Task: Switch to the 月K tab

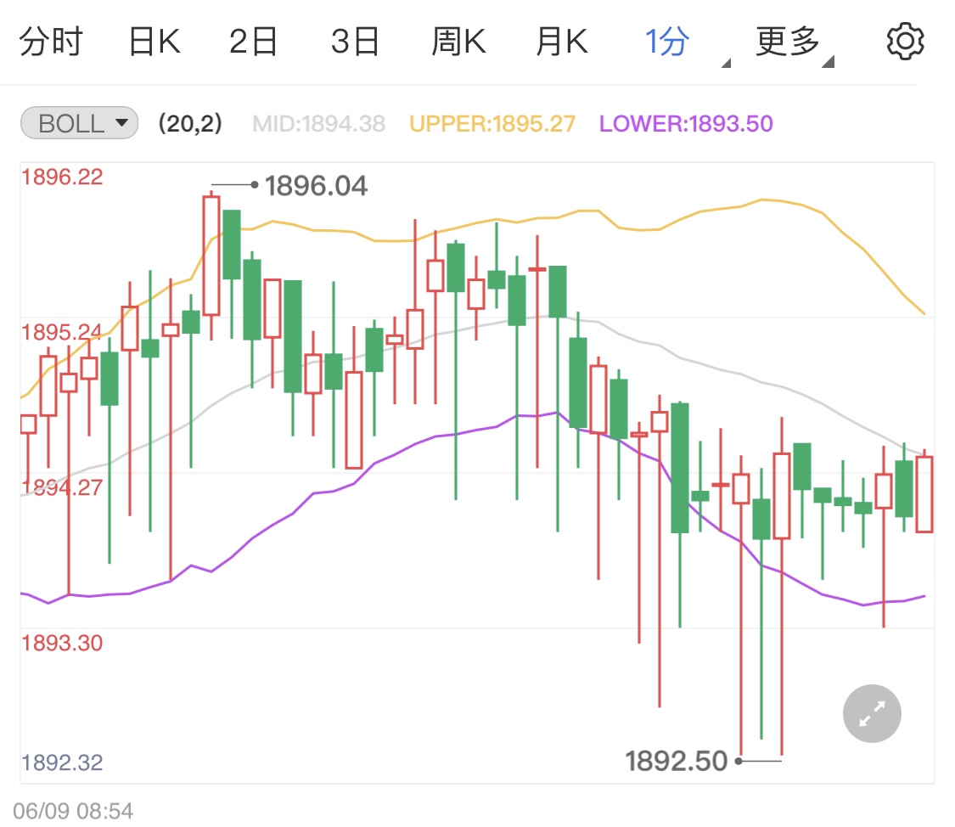Action: click(562, 42)
